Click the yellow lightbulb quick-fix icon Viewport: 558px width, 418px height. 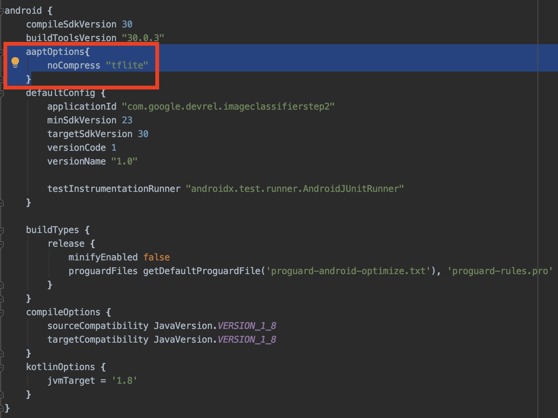point(15,62)
